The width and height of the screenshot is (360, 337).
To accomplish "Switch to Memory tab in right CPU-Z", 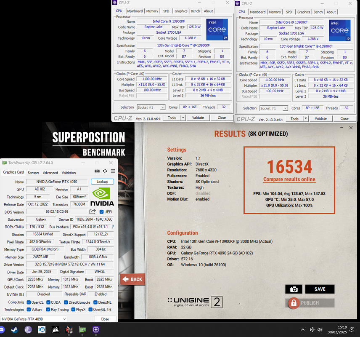I will (275, 12).
